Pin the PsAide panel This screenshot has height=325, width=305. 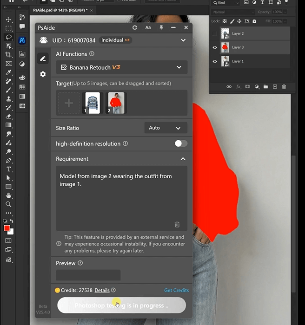(161, 28)
